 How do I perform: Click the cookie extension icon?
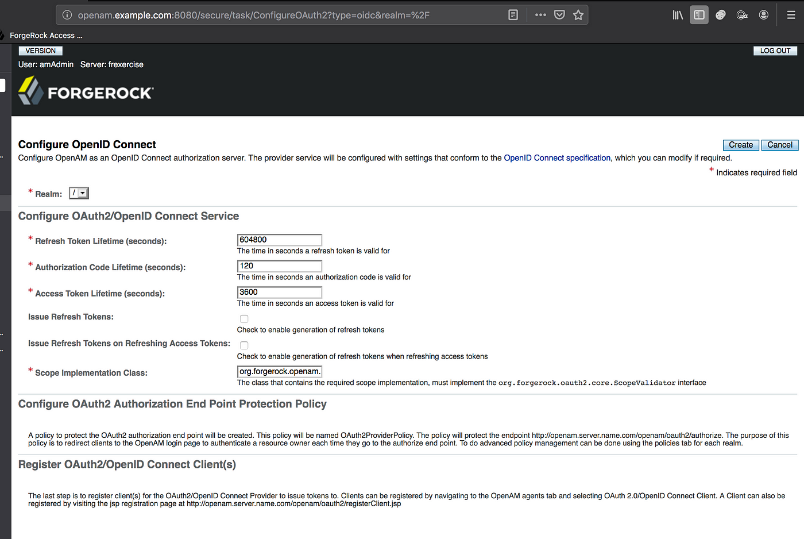coord(721,15)
